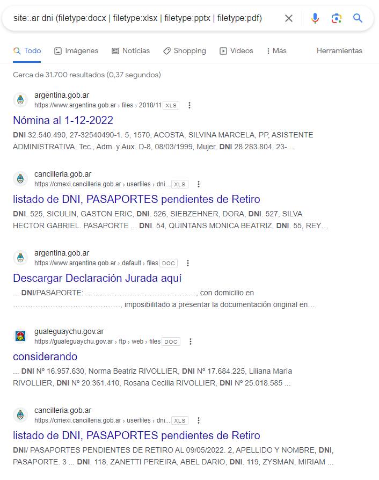Open last listado de DNI, PASAPORTES result
The image size is (379, 480).
pos(136,435)
